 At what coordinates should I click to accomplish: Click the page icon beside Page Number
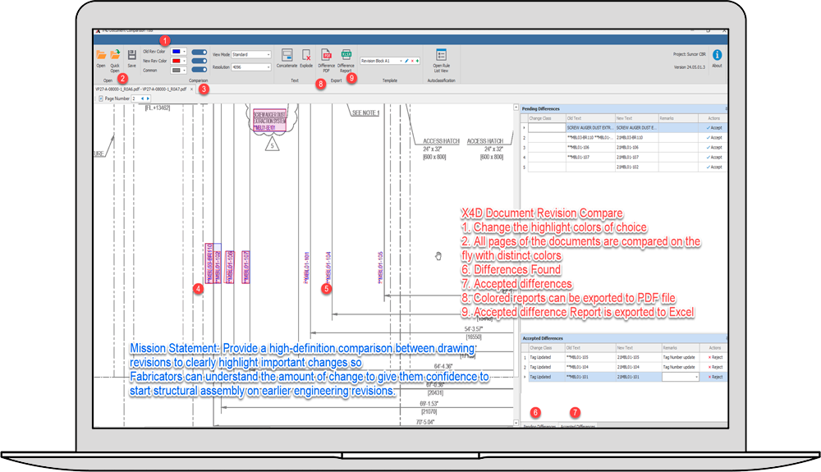(x=100, y=99)
